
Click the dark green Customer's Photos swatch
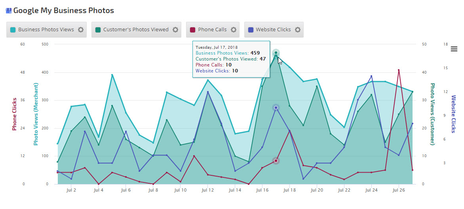click(98, 30)
